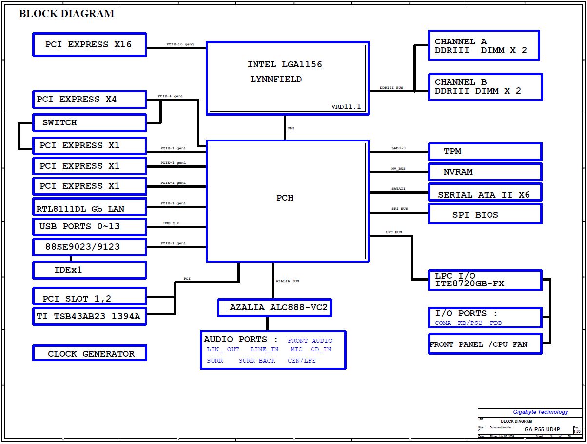Select the PCI SLOT 1,2 block
This screenshot has height=444, width=587.
[x=89, y=296]
